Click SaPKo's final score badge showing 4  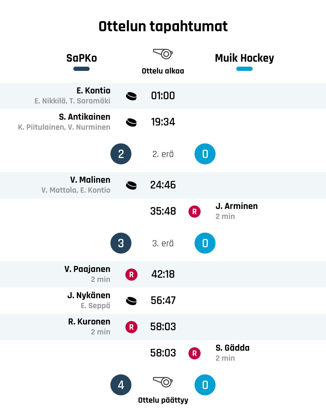[x=121, y=385]
